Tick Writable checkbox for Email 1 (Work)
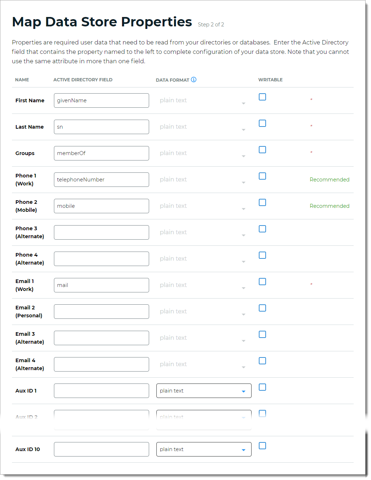This screenshot has height=480, width=371. click(262, 282)
